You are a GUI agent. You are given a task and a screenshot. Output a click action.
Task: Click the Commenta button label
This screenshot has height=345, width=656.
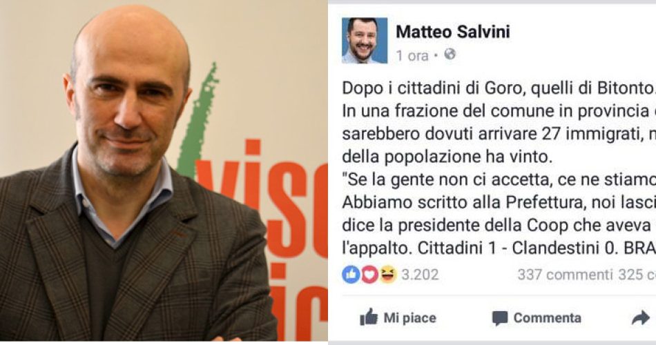547,318
